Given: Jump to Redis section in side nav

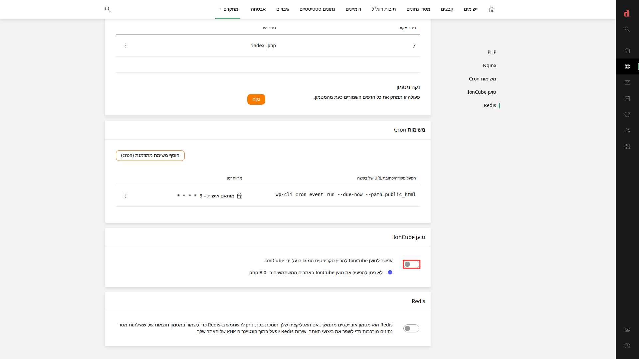Looking at the screenshot, I should point(490,105).
